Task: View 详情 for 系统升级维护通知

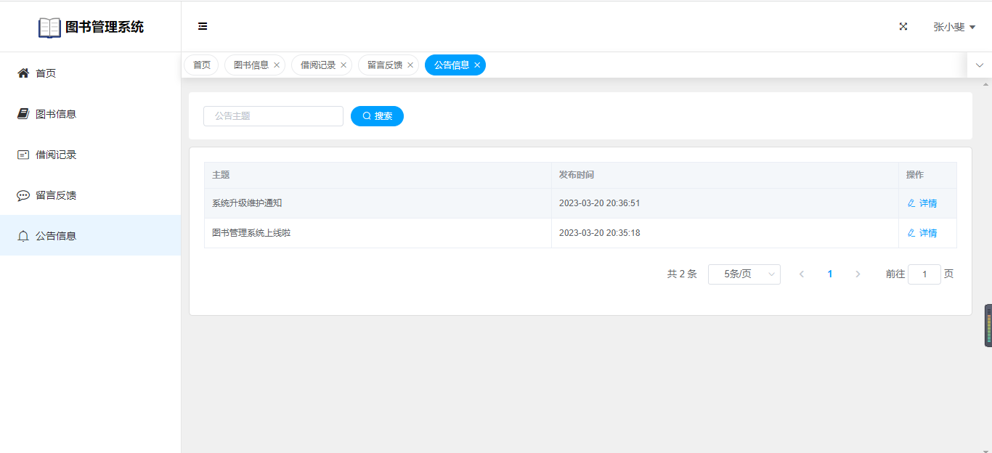Action: click(x=922, y=203)
